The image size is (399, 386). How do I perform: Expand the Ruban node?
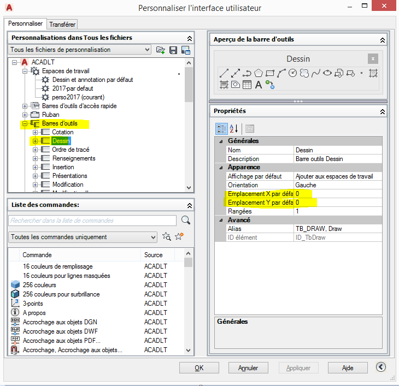click(x=25, y=115)
